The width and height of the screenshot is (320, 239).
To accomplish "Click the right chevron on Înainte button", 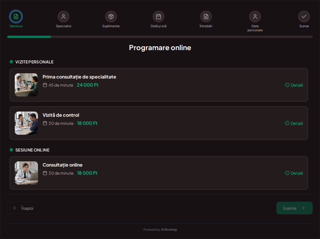I will point(303,208).
